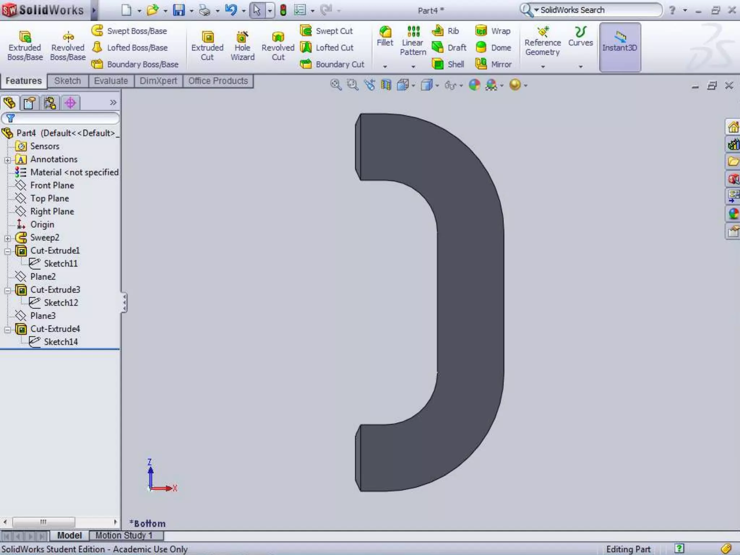Click the Fillet feature icon
The image size is (740, 555).
tap(385, 36)
